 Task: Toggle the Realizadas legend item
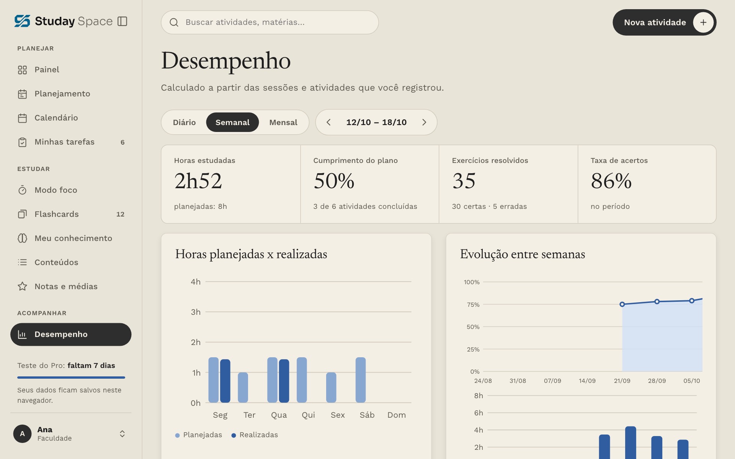[x=255, y=435]
